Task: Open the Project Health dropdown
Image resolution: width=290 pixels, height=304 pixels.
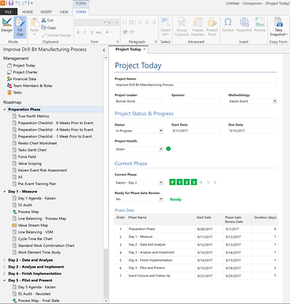Action: tap(161, 149)
